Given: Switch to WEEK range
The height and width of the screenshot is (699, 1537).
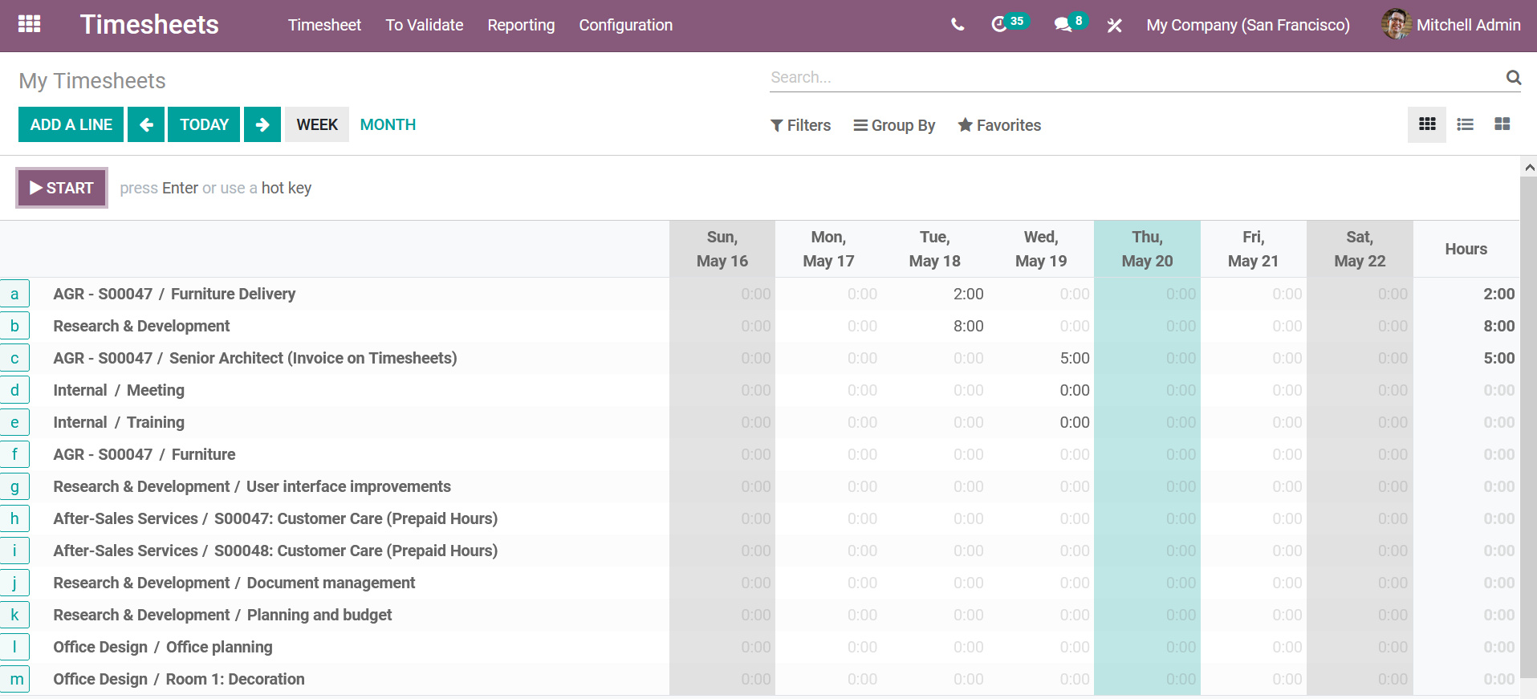Looking at the screenshot, I should [317, 124].
